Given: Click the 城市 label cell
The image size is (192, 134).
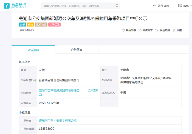Looking at the screenshot, I should click(x=109, y=70).
